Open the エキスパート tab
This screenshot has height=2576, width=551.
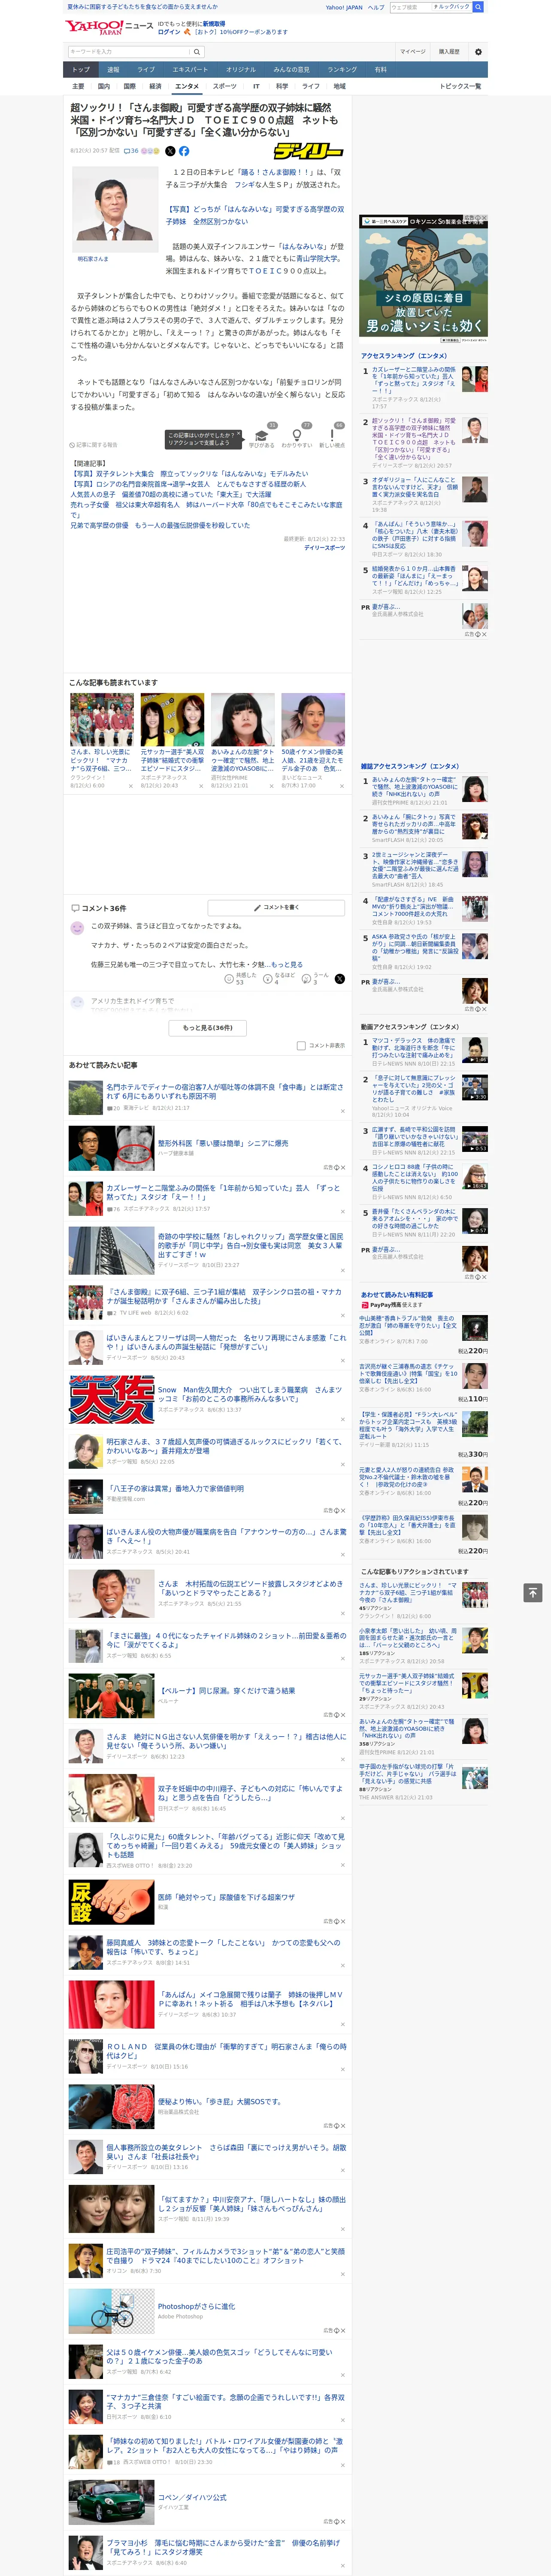coord(190,69)
